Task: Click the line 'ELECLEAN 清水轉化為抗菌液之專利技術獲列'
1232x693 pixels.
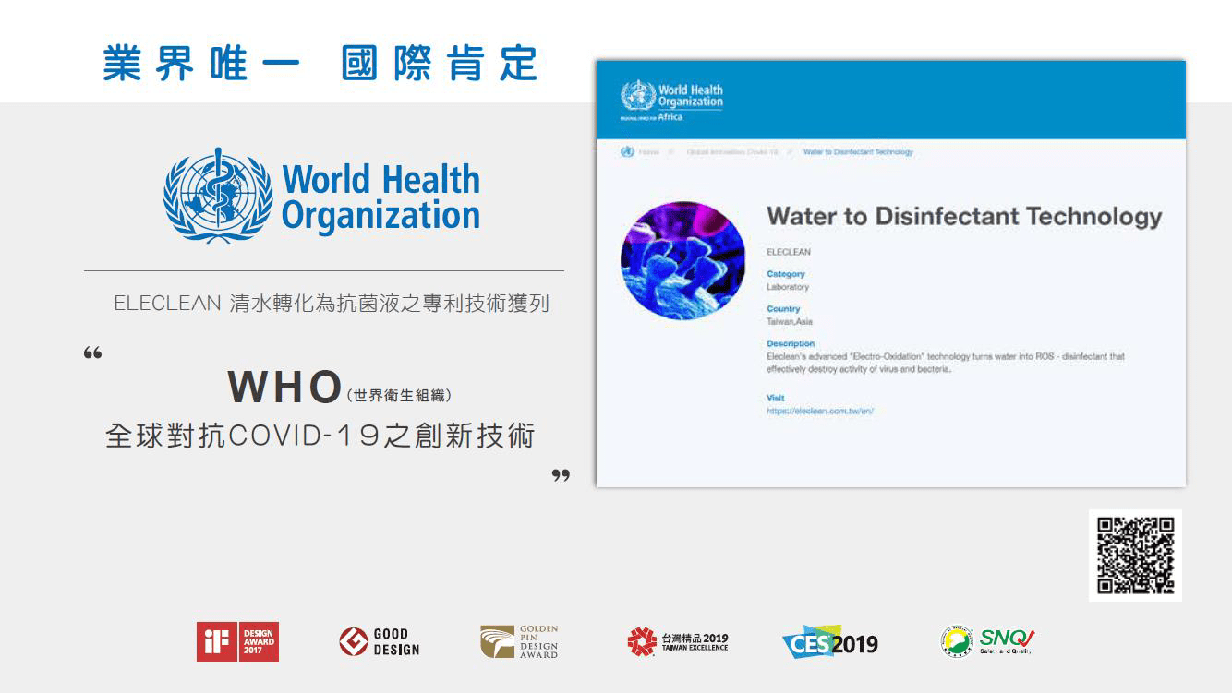Action: click(x=332, y=304)
